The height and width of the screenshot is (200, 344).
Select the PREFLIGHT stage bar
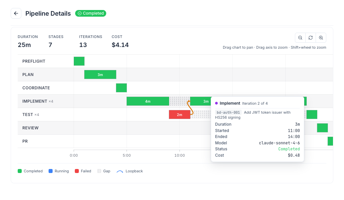(79, 61)
